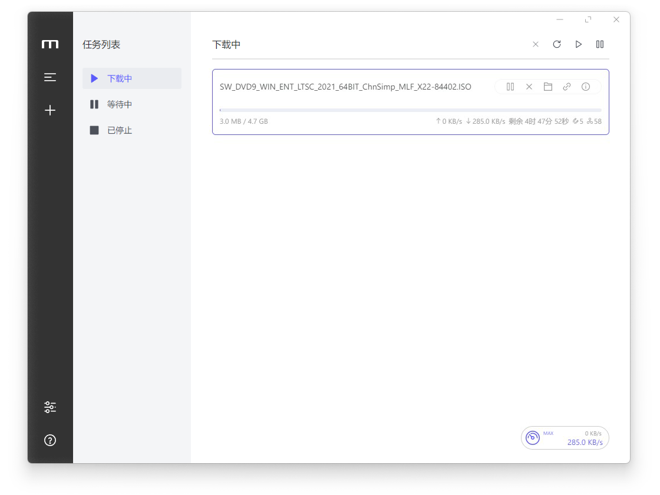Screen dimensions: 660x495
Task: Open the task list menu icon
Action: pyautogui.click(x=50, y=77)
